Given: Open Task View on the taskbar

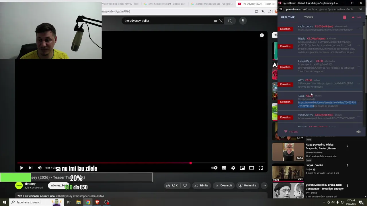Looking at the screenshot, I should [x=69, y=202].
